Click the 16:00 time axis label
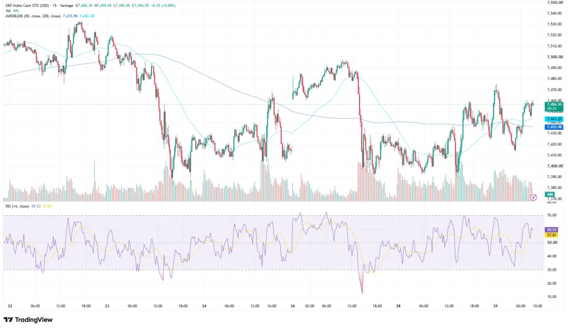The width and height of the screenshot is (568, 329). click(x=272, y=306)
